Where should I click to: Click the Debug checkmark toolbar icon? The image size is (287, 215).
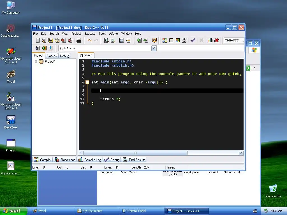[193, 40]
